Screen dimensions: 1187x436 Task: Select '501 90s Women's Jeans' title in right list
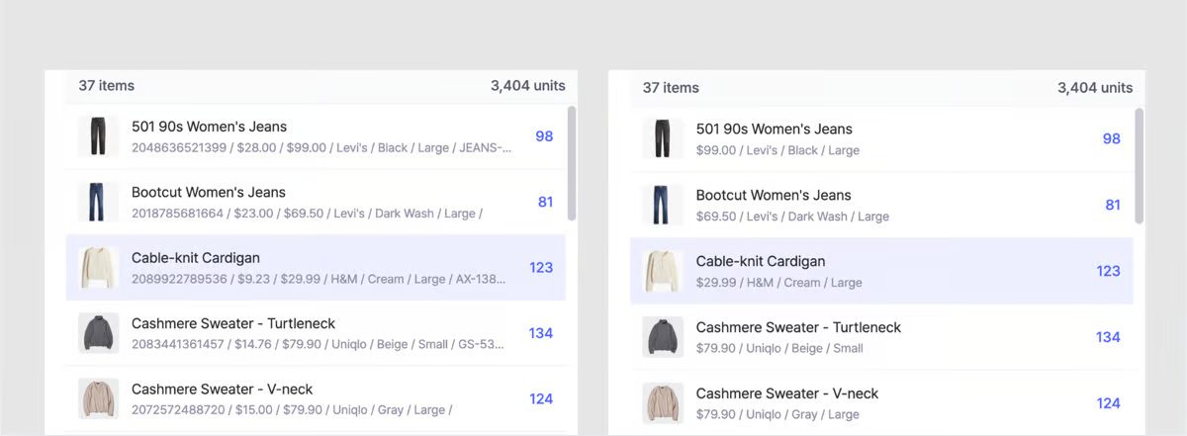774,130
